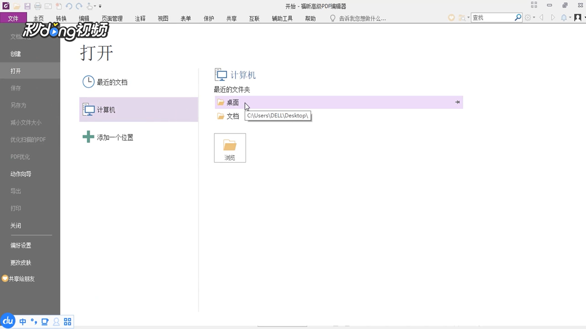
Task: Click the previous result left arrow
Action: point(541,18)
